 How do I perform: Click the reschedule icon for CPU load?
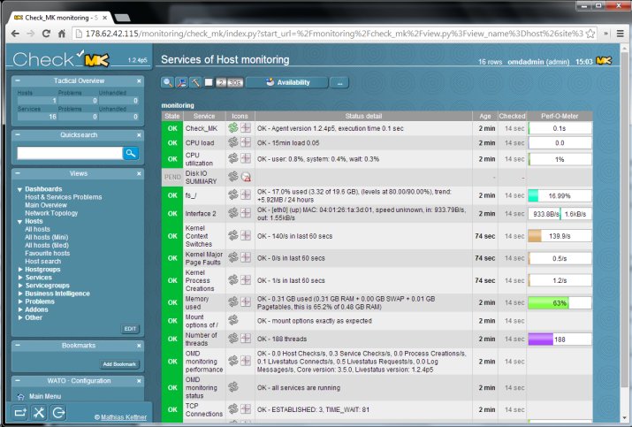tap(233, 142)
